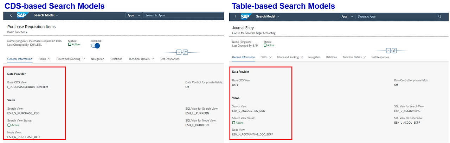Open the Apps dropdown in Journal Entry window
This screenshot has width=450, height=143.
tap(347, 17)
